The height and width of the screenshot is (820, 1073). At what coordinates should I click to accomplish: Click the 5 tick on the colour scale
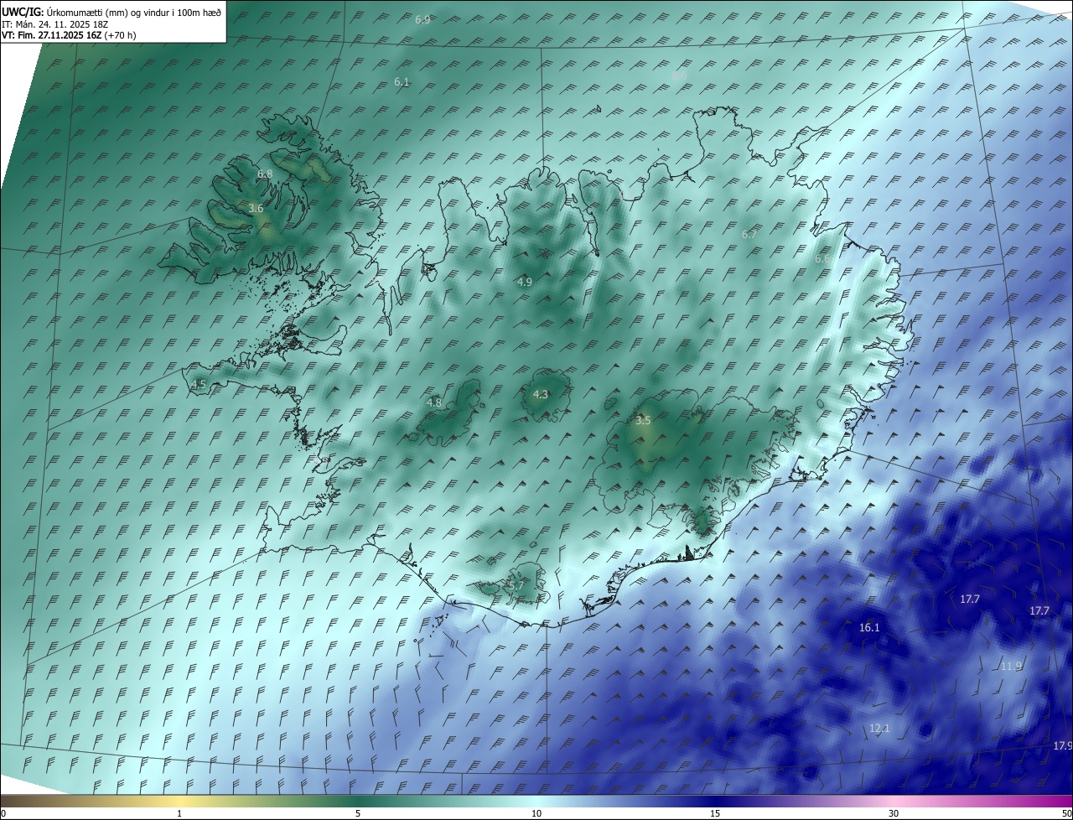click(x=358, y=813)
